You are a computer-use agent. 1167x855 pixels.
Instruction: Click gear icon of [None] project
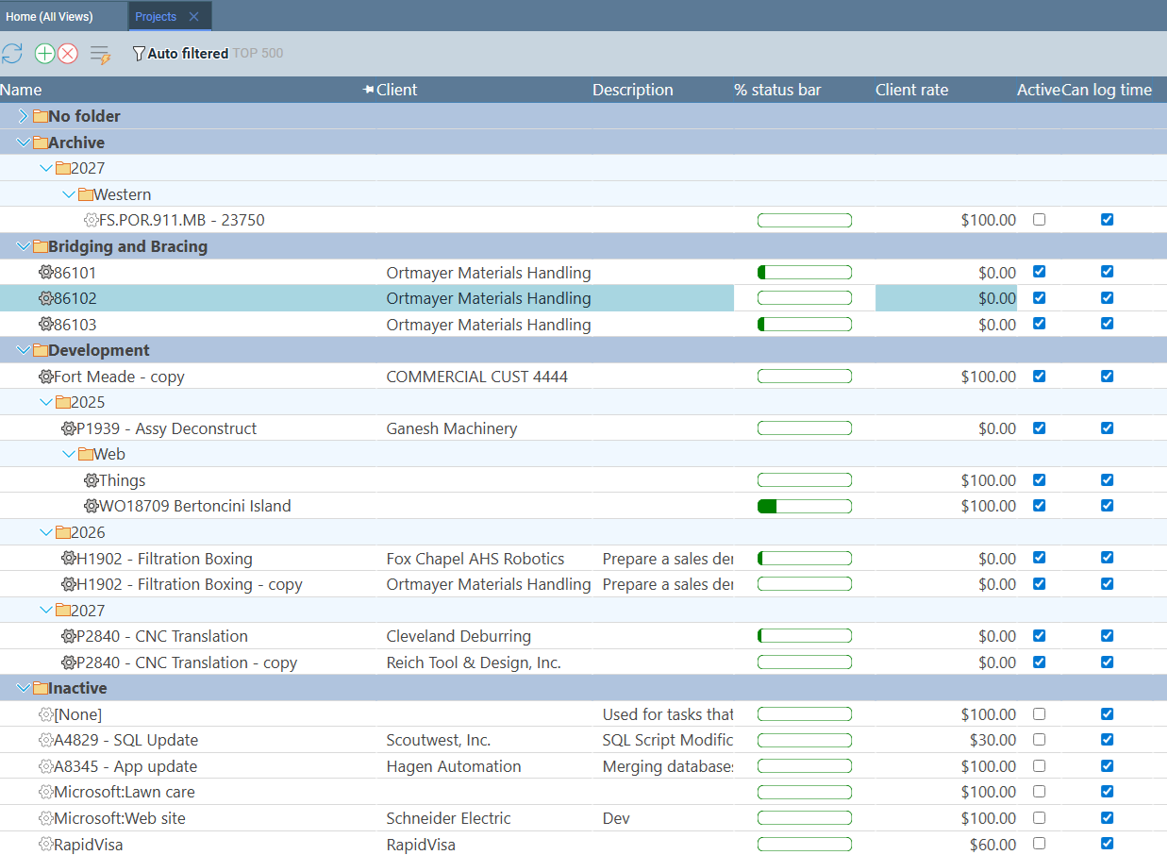tap(45, 714)
